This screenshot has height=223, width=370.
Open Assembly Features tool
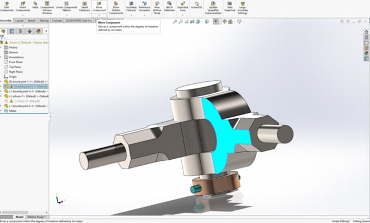pyautogui.click(x=131, y=7)
